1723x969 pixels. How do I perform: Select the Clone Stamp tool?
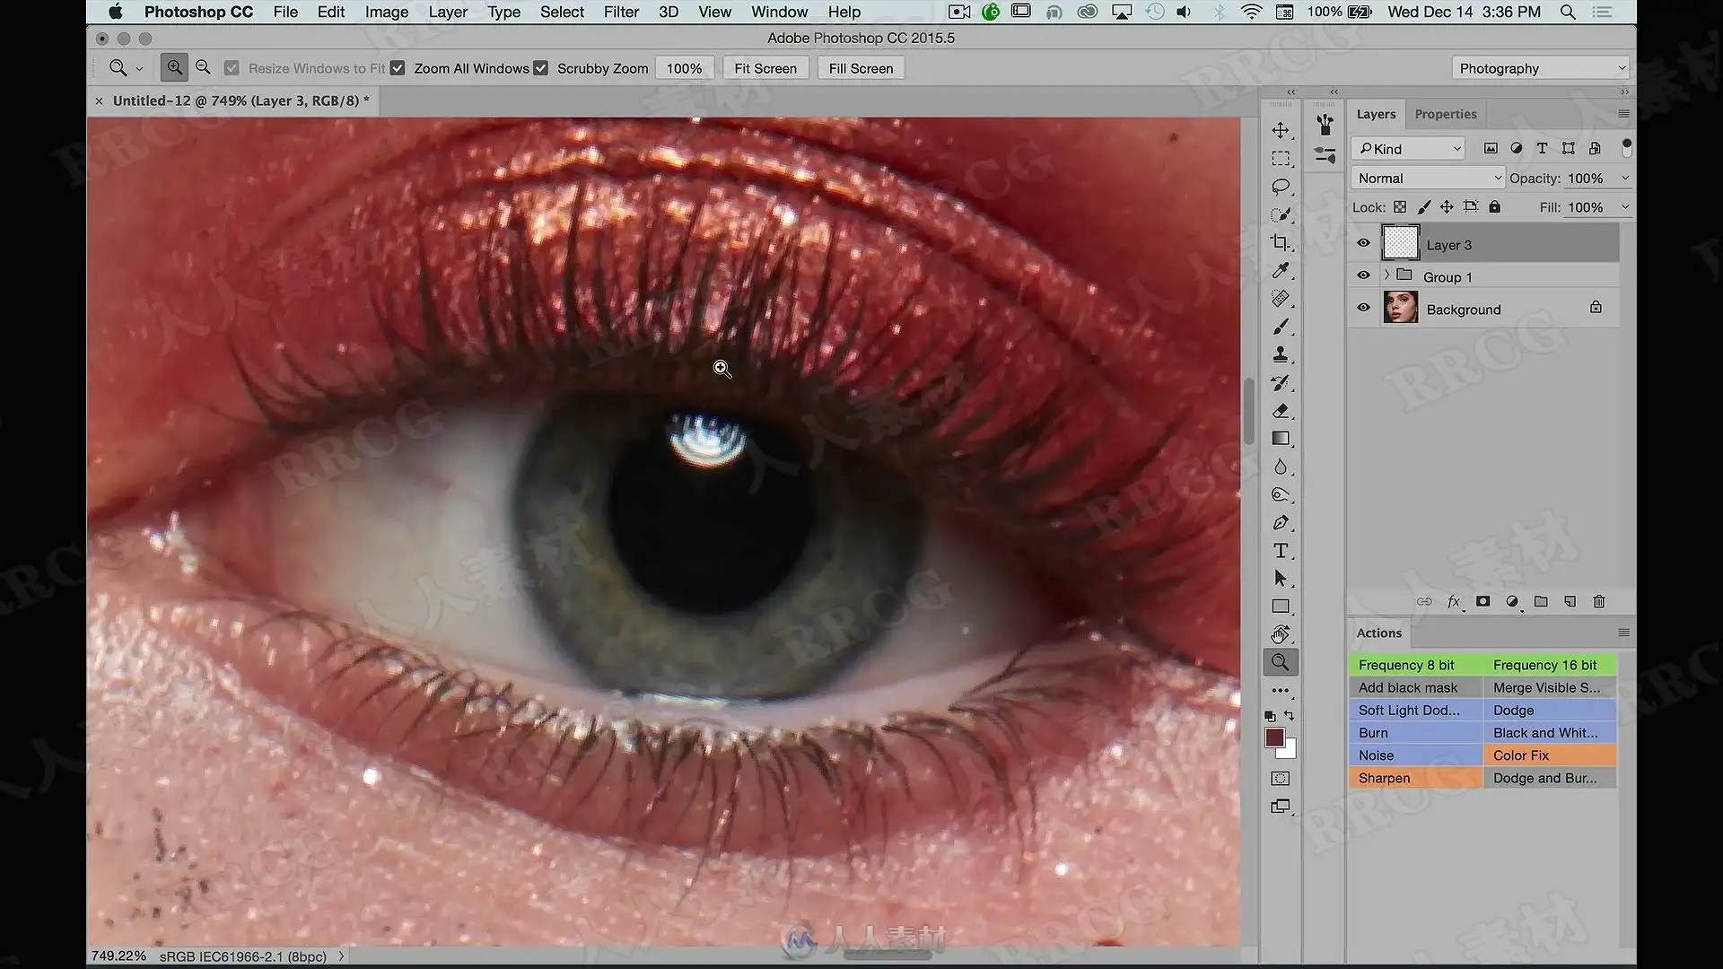pyautogui.click(x=1281, y=354)
